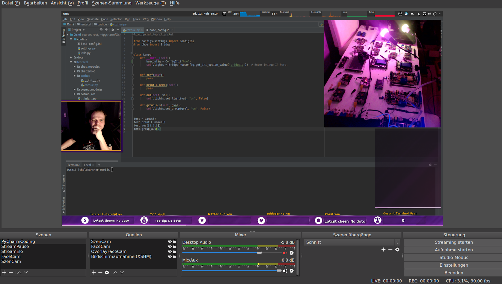
Task: Toggle lock on SzenCam source
Action: [174, 241]
